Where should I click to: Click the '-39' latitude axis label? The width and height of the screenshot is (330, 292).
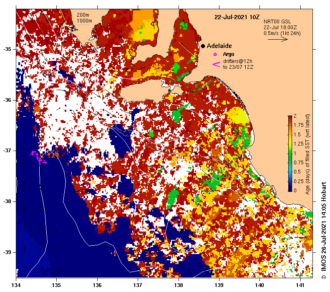click(x=7, y=252)
